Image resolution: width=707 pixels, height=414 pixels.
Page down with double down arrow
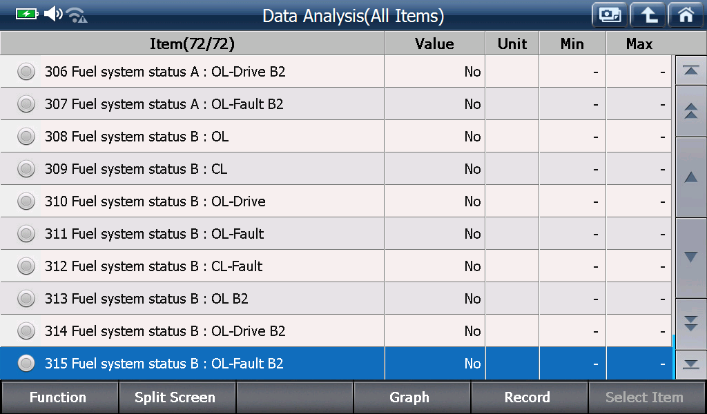(690, 324)
